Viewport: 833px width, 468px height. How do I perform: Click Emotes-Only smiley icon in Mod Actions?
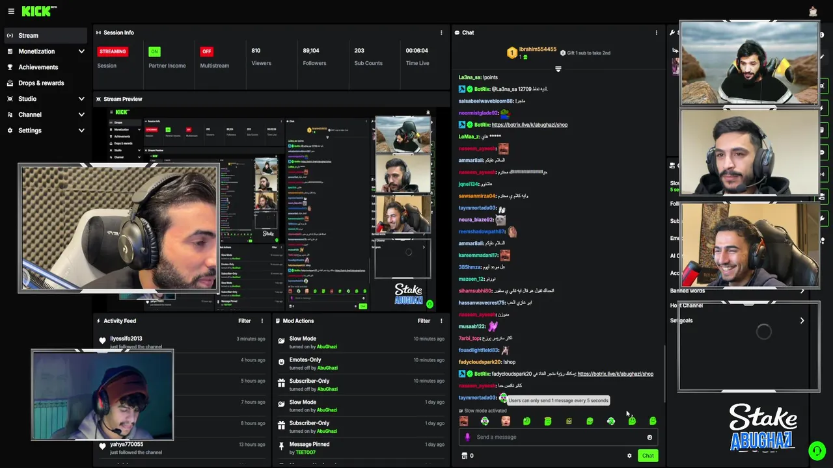pos(281,362)
